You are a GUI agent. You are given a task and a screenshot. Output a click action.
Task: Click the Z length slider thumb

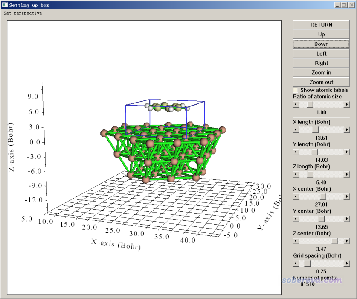pyautogui.click(x=310, y=174)
